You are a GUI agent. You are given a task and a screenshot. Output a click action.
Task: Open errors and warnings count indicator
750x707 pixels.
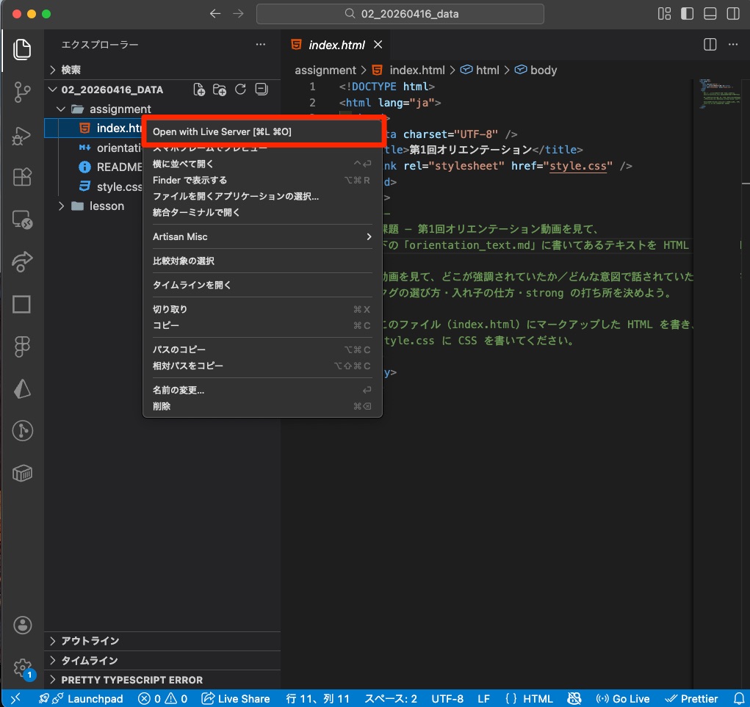point(162,698)
